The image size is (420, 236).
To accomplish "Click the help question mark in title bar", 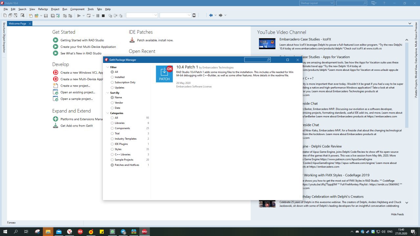I will (x=384, y=3).
